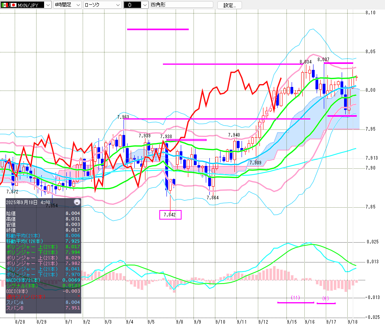
Task: Click the Japan flag icon in pair selector
Action: [x=13, y=5]
